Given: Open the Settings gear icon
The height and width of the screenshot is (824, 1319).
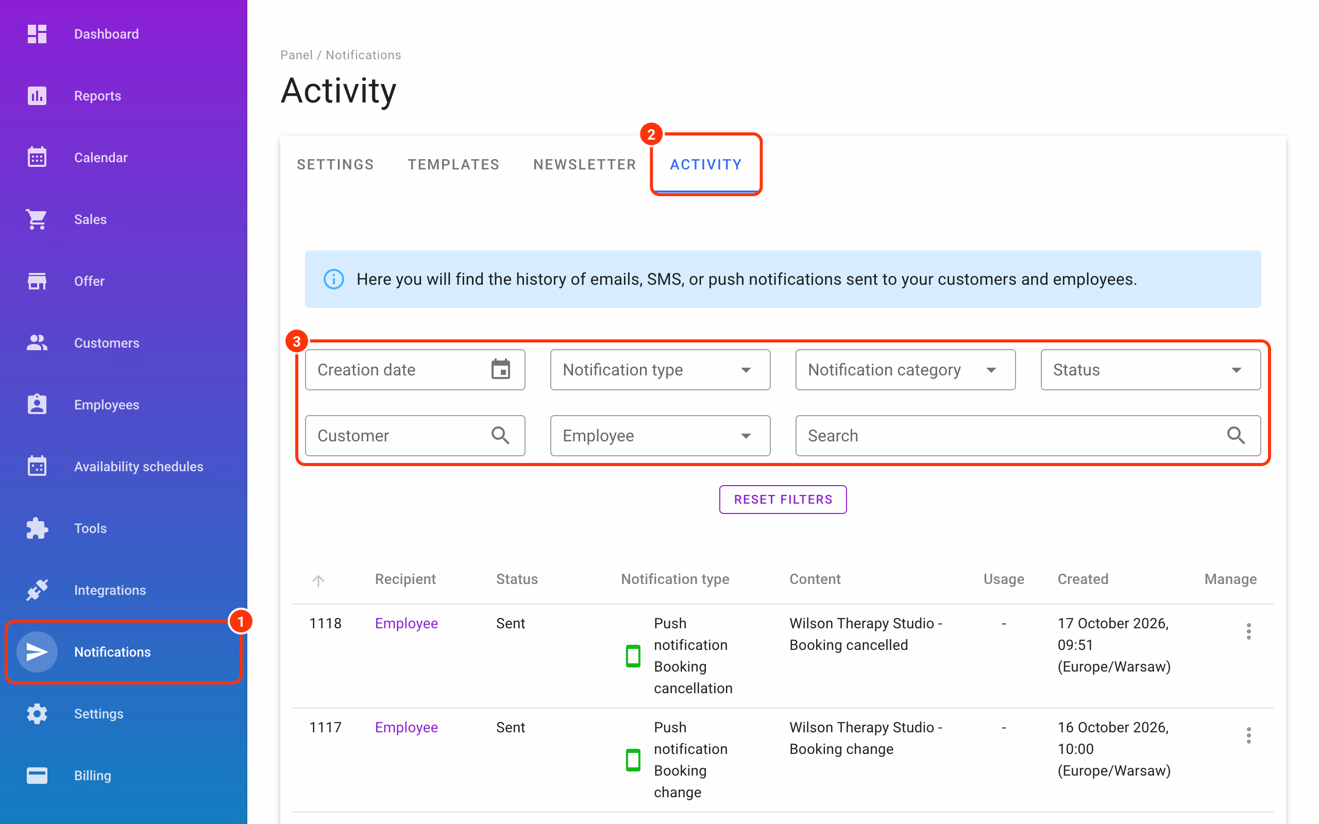Looking at the screenshot, I should pyautogui.click(x=37, y=714).
